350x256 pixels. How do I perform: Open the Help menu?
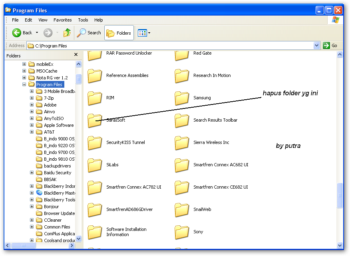pyautogui.click(x=98, y=20)
